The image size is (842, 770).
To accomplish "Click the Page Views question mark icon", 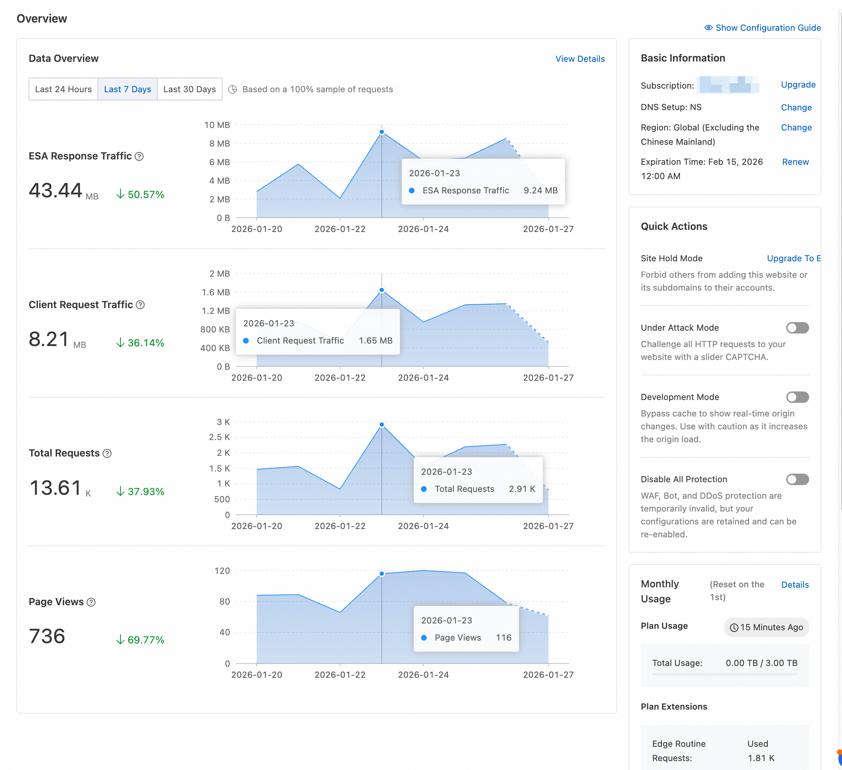I will 91,602.
